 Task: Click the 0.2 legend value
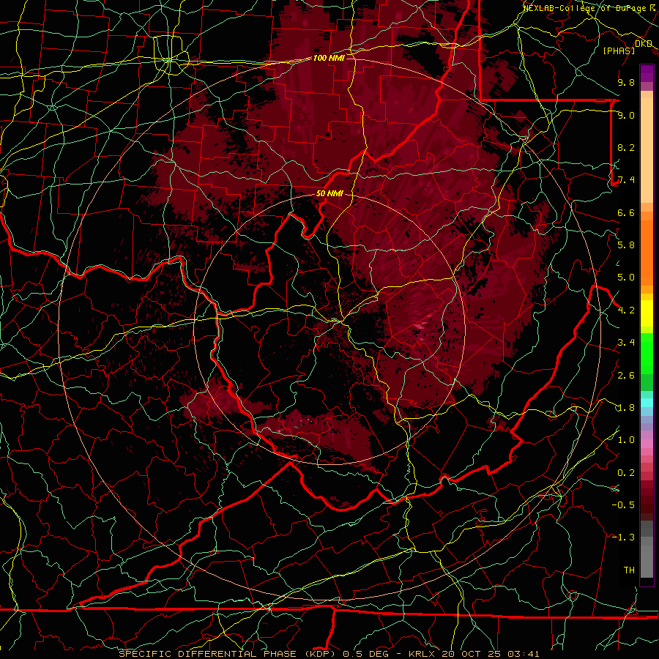(x=626, y=473)
